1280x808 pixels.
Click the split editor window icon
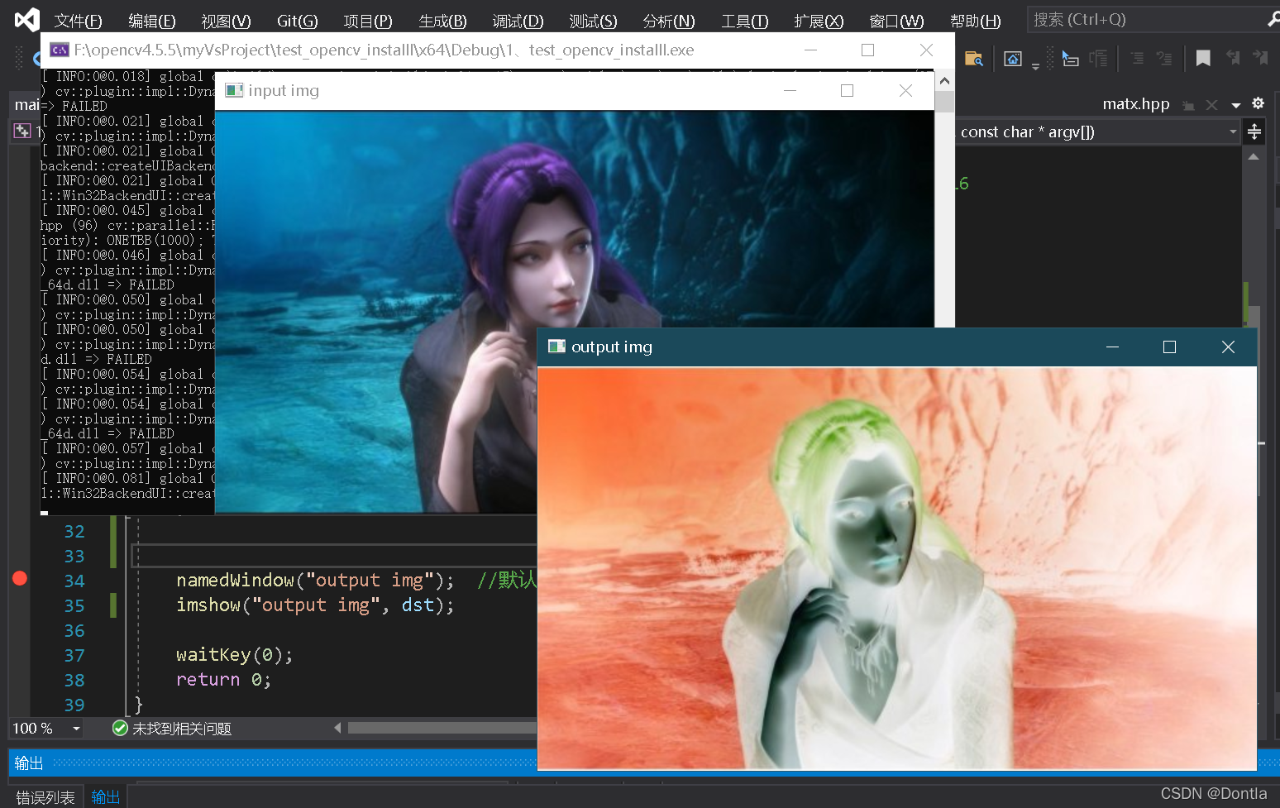1254,131
